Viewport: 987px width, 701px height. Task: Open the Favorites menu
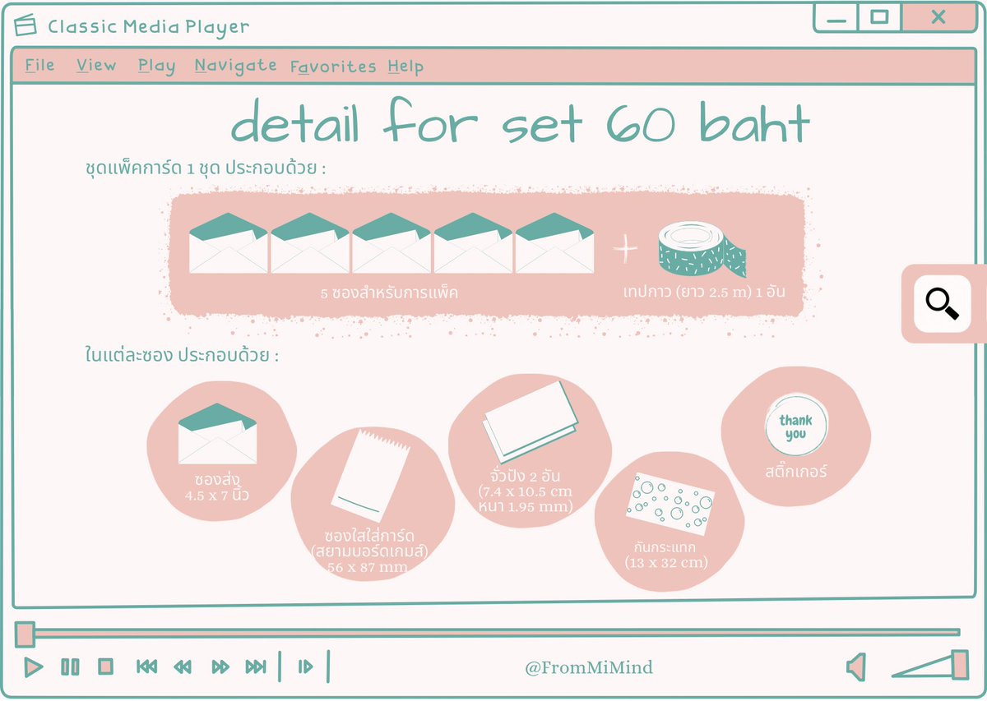tap(333, 67)
